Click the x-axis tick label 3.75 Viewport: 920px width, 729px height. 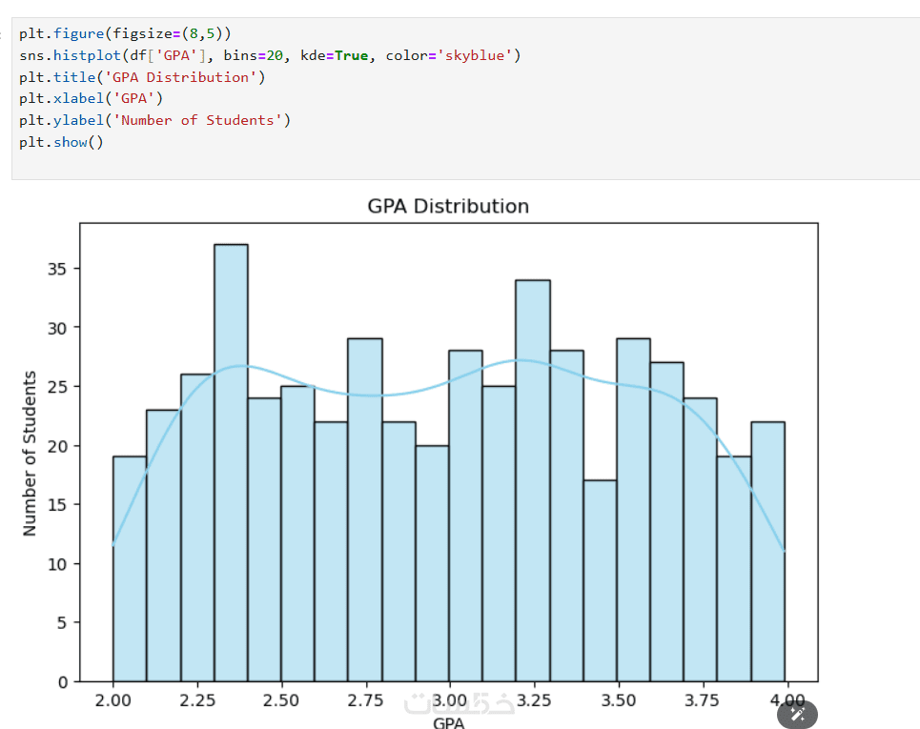703,700
